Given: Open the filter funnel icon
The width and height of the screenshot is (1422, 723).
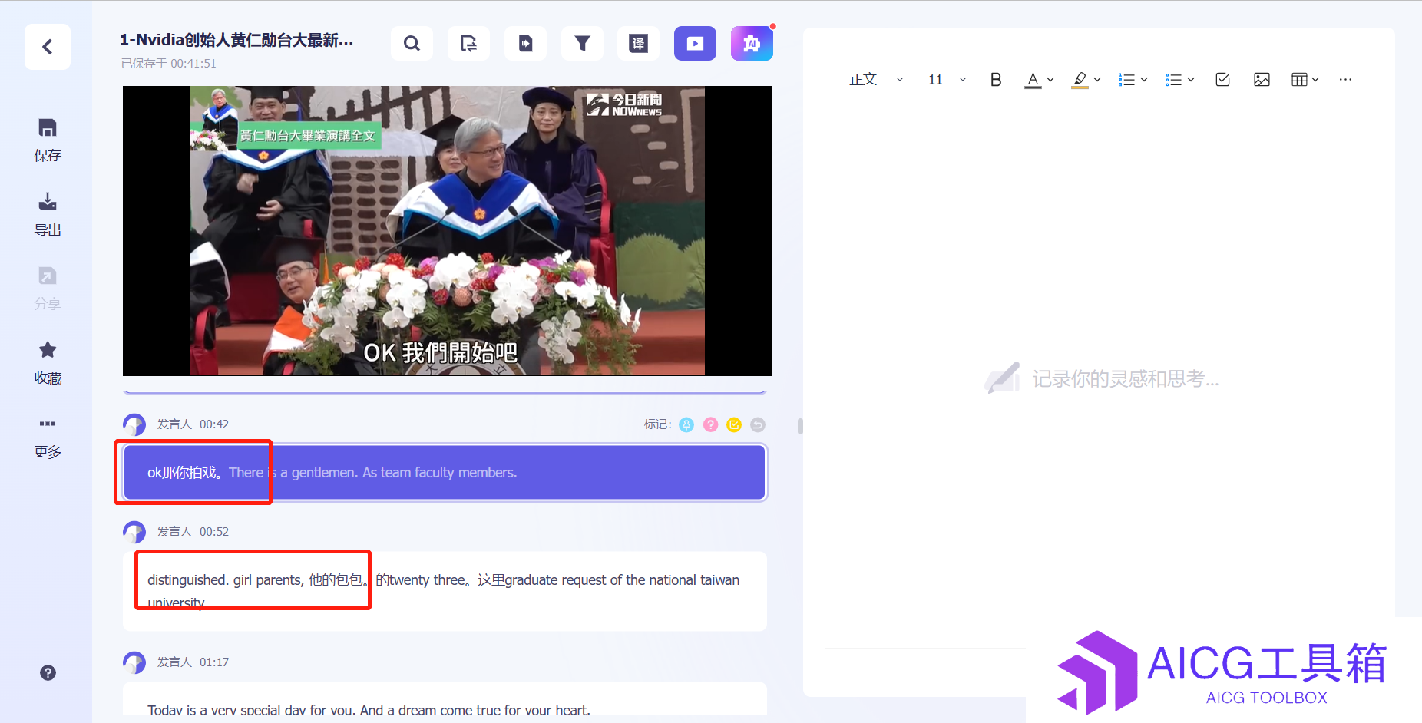Looking at the screenshot, I should [582, 44].
